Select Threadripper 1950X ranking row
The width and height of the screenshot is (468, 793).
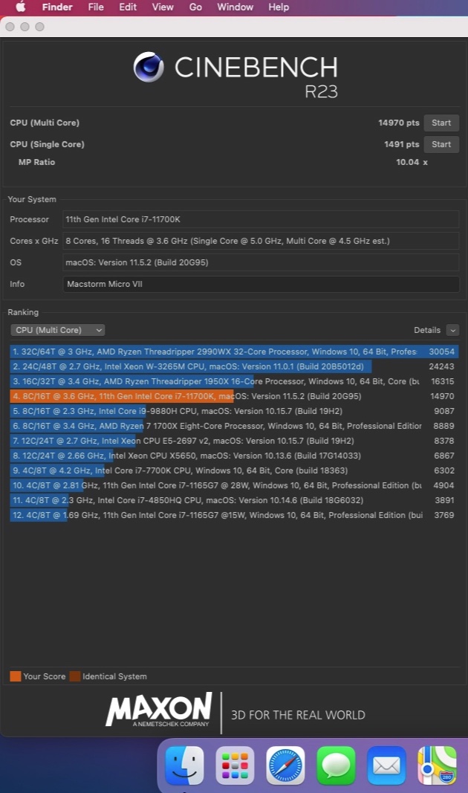[234, 381]
